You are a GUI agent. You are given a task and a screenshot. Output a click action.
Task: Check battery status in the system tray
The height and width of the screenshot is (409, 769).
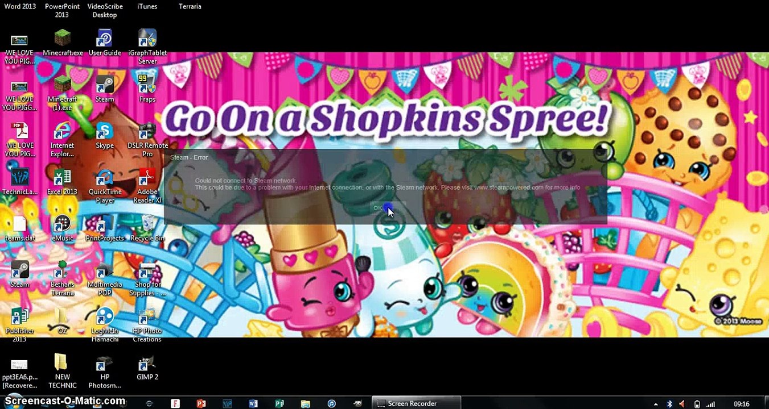click(x=697, y=404)
